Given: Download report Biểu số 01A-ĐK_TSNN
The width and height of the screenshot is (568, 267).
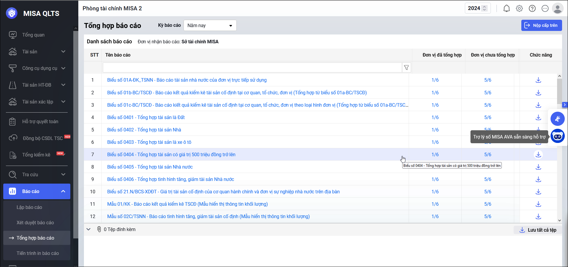Looking at the screenshot, I should click(538, 80).
